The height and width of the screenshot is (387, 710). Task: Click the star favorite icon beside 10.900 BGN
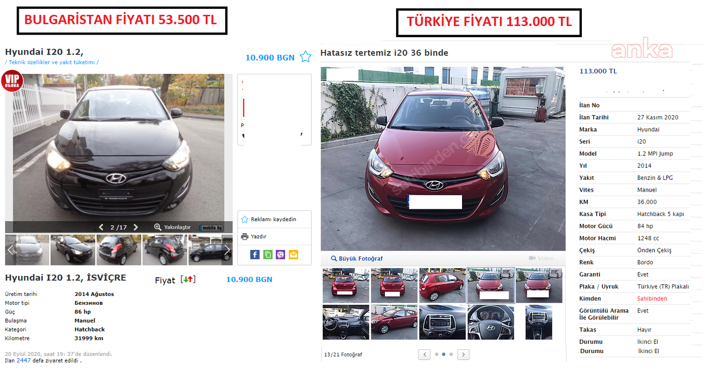[305, 57]
